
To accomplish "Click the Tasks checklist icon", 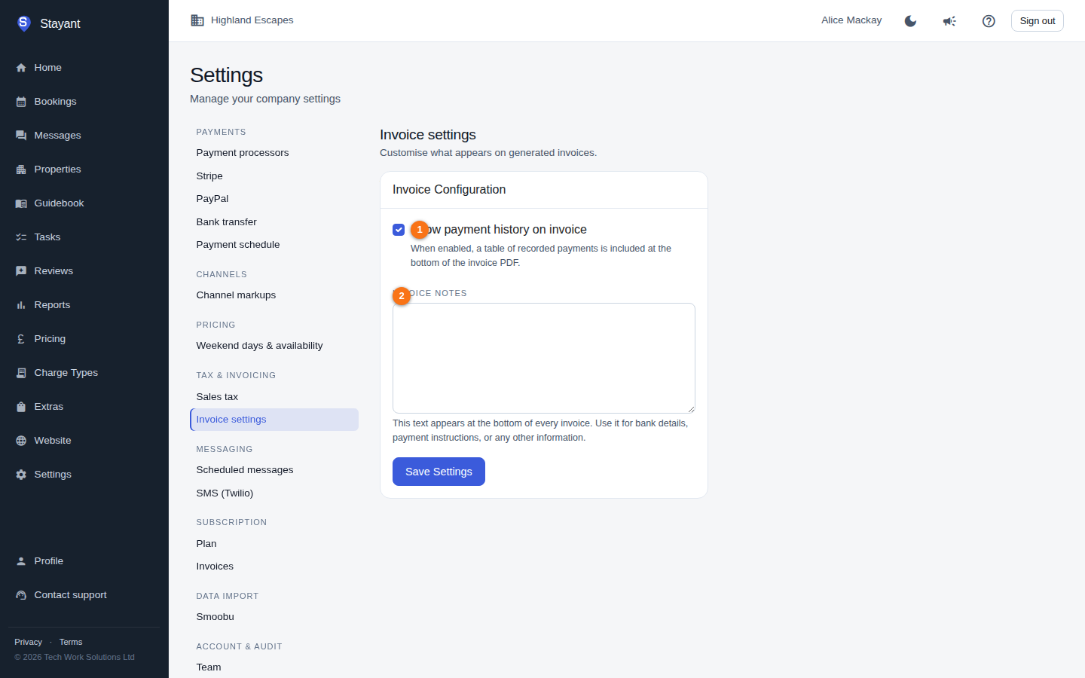I will pos(21,237).
